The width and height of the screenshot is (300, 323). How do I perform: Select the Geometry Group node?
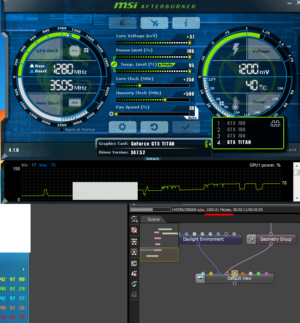[x=271, y=239]
